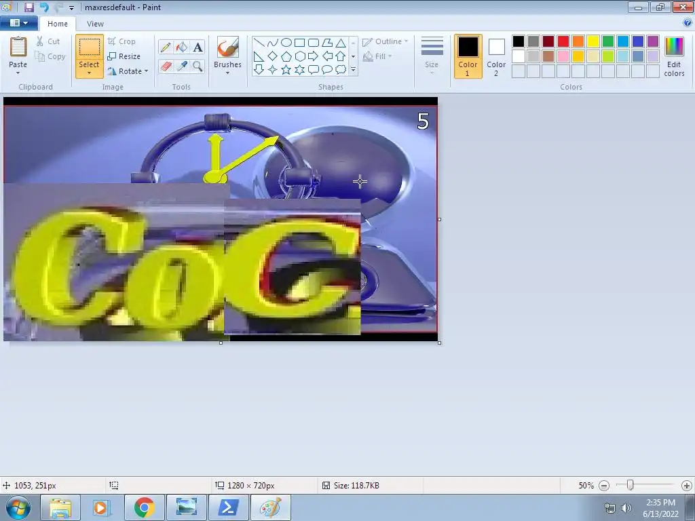The height and width of the screenshot is (521, 695).
Task: Select the Down arrow shape
Action: coord(259,70)
